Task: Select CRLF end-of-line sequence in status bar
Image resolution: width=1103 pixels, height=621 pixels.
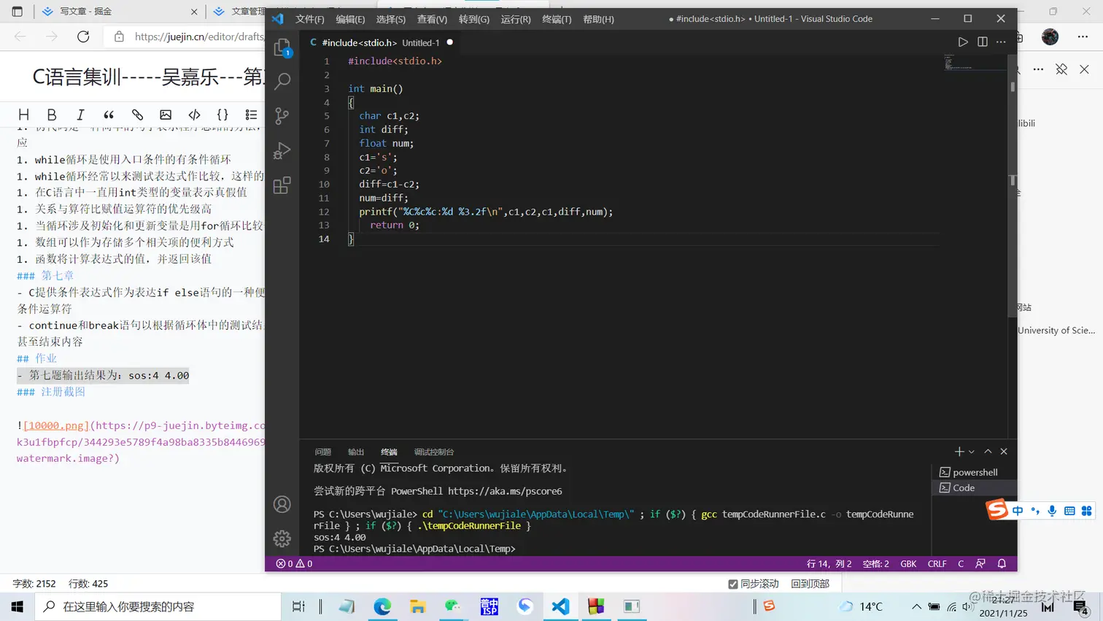Action: [x=937, y=563]
